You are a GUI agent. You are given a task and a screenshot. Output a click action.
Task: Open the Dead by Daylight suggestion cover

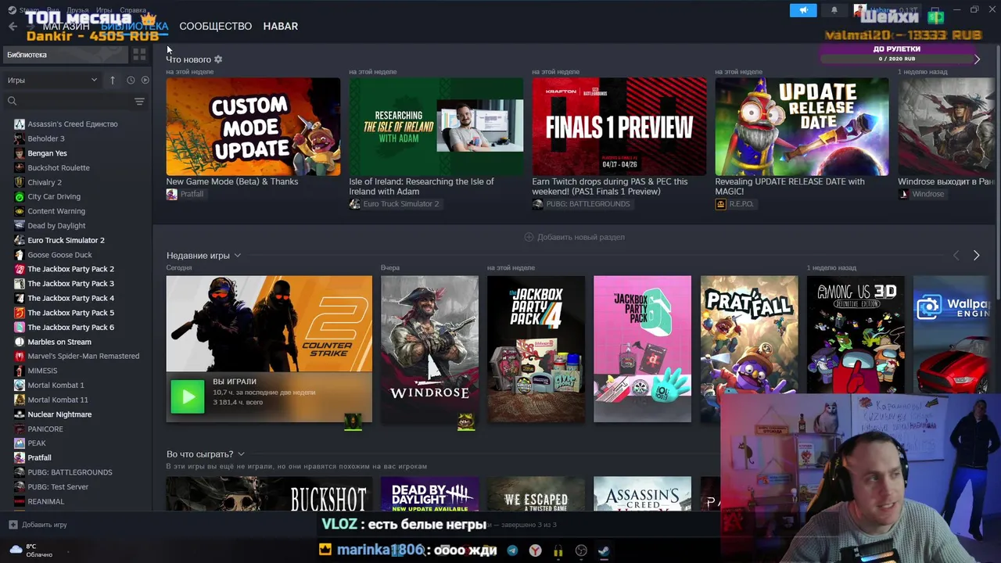[x=429, y=494]
